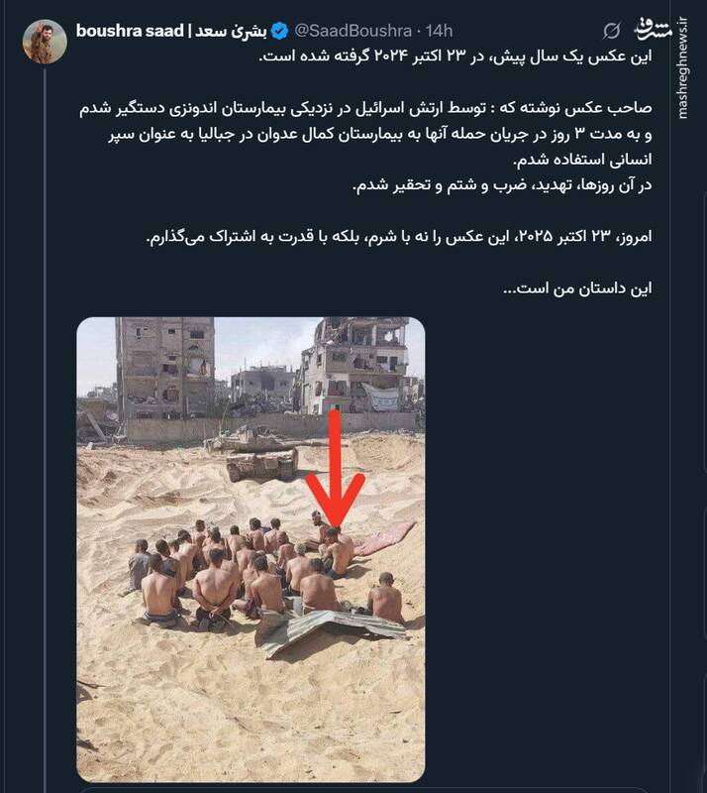Image resolution: width=707 pixels, height=793 pixels.
Task: Click the boushra saad profile avatar
Action: coord(45,42)
